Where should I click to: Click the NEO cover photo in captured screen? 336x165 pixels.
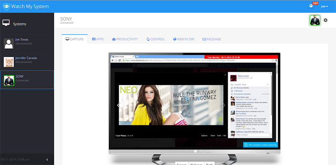click(171, 105)
